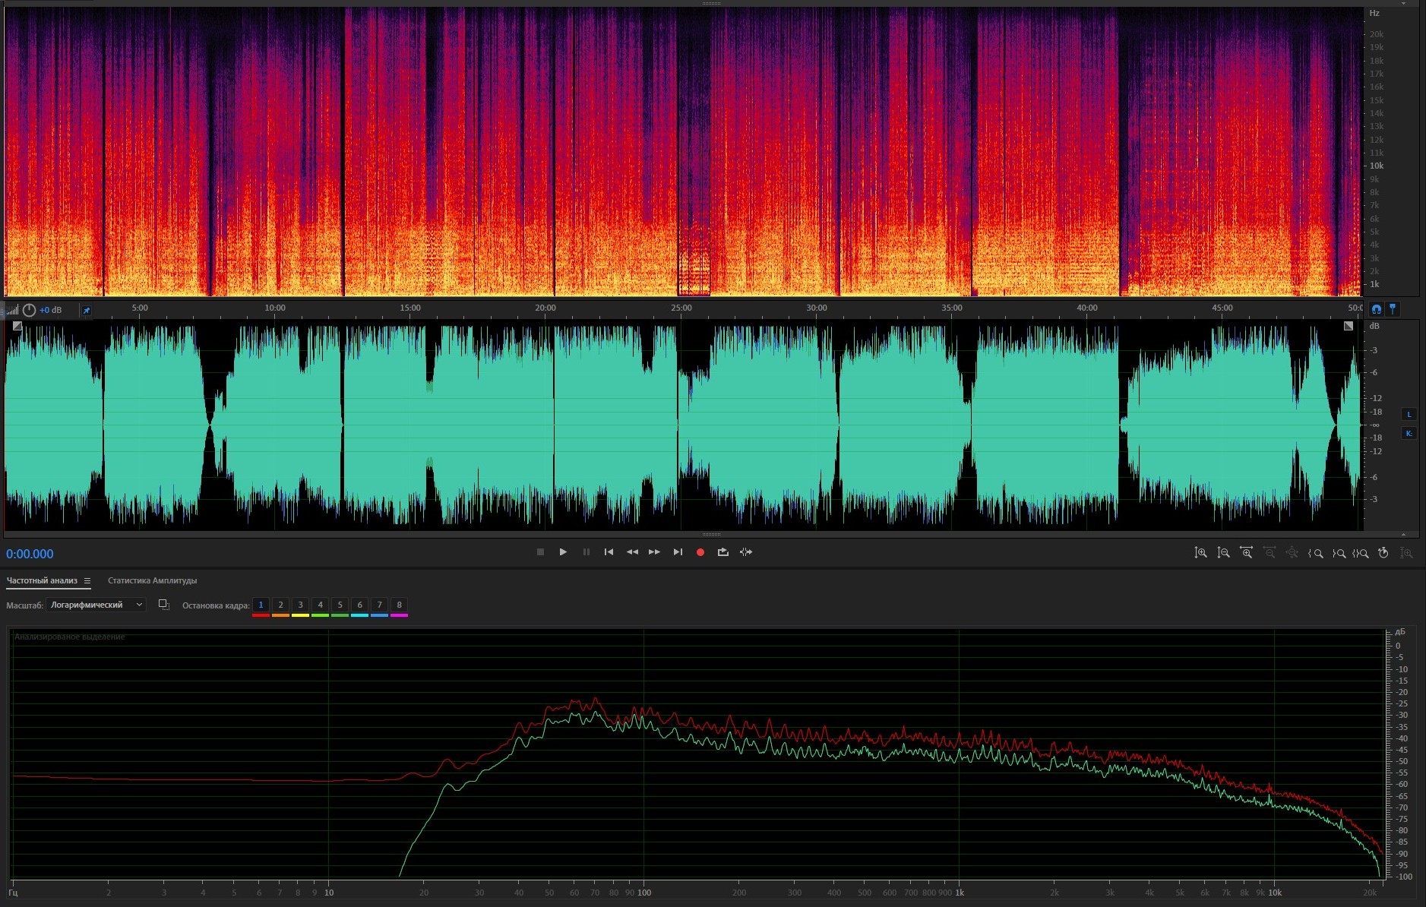Click zoom in time icon
Screen dimensions: 1426x907
coord(1246,553)
